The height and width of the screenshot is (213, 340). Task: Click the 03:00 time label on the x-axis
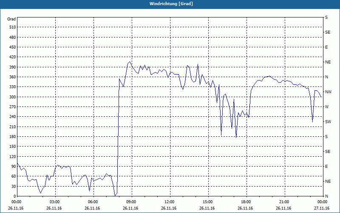coord(55,202)
